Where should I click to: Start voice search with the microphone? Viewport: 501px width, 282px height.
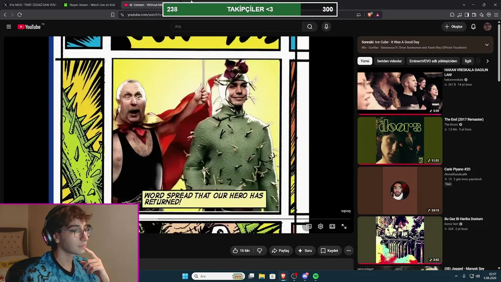pos(326,27)
